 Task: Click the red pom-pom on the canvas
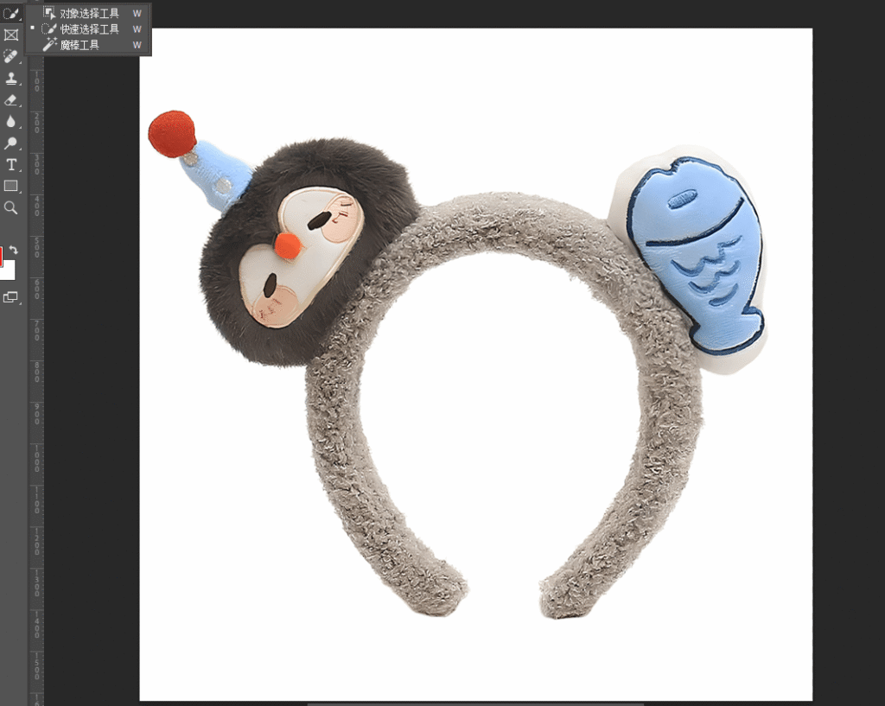(171, 134)
